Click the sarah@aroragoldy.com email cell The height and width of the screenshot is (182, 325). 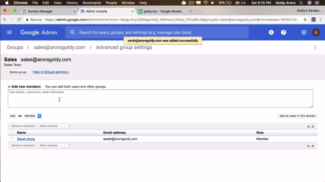tap(120, 139)
